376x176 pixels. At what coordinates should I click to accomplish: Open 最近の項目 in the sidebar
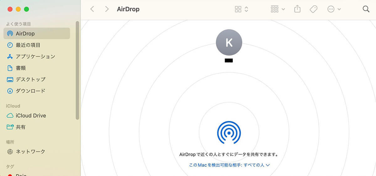pyautogui.click(x=37, y=45)
